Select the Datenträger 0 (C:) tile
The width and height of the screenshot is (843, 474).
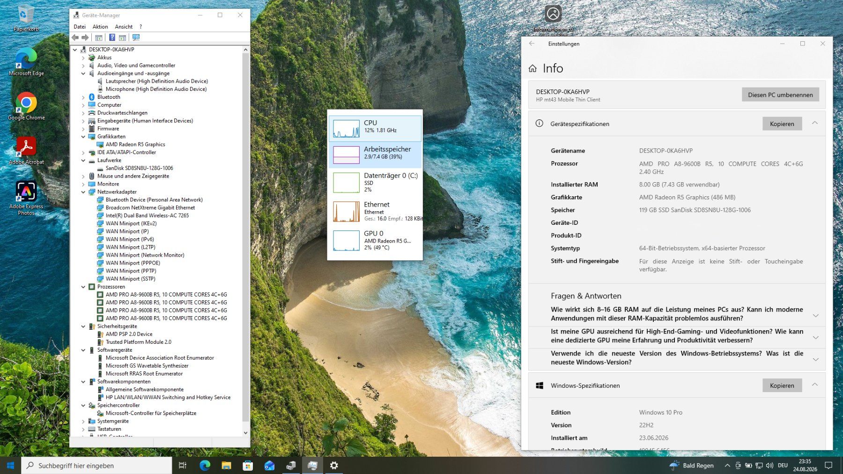pyautogui.click(x=375, y=182)
